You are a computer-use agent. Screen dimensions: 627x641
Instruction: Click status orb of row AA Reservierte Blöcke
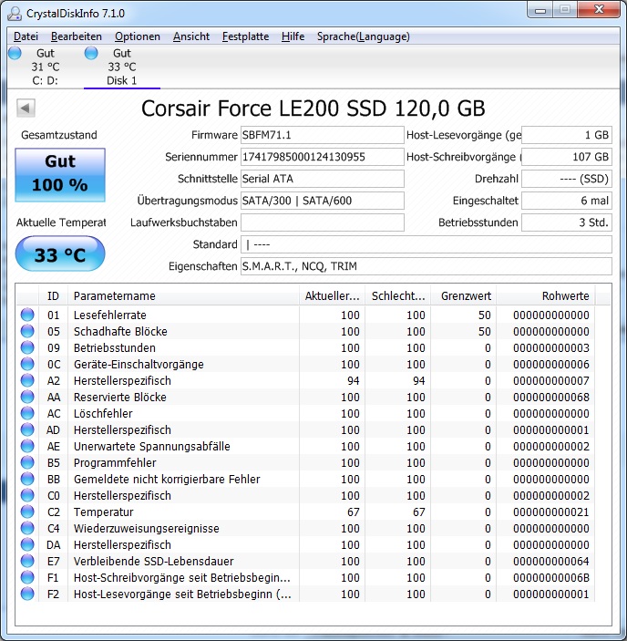click(27, 397)
